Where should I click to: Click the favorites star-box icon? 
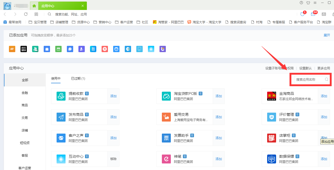(x=36, y=14)
